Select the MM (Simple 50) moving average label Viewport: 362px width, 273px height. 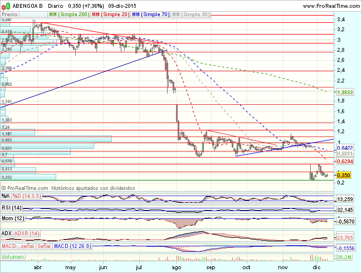[191, 14]
